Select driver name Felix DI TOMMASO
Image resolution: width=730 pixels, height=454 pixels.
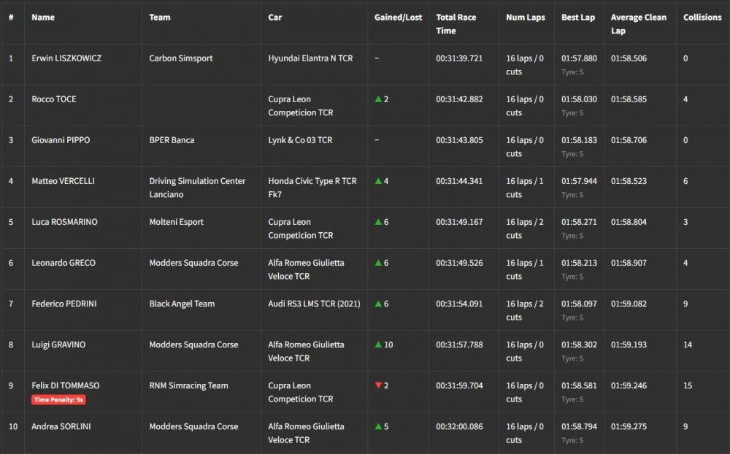[x=65, y=385]
